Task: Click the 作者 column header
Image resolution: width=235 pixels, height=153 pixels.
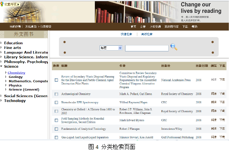Action: click(x=122, y=66)
